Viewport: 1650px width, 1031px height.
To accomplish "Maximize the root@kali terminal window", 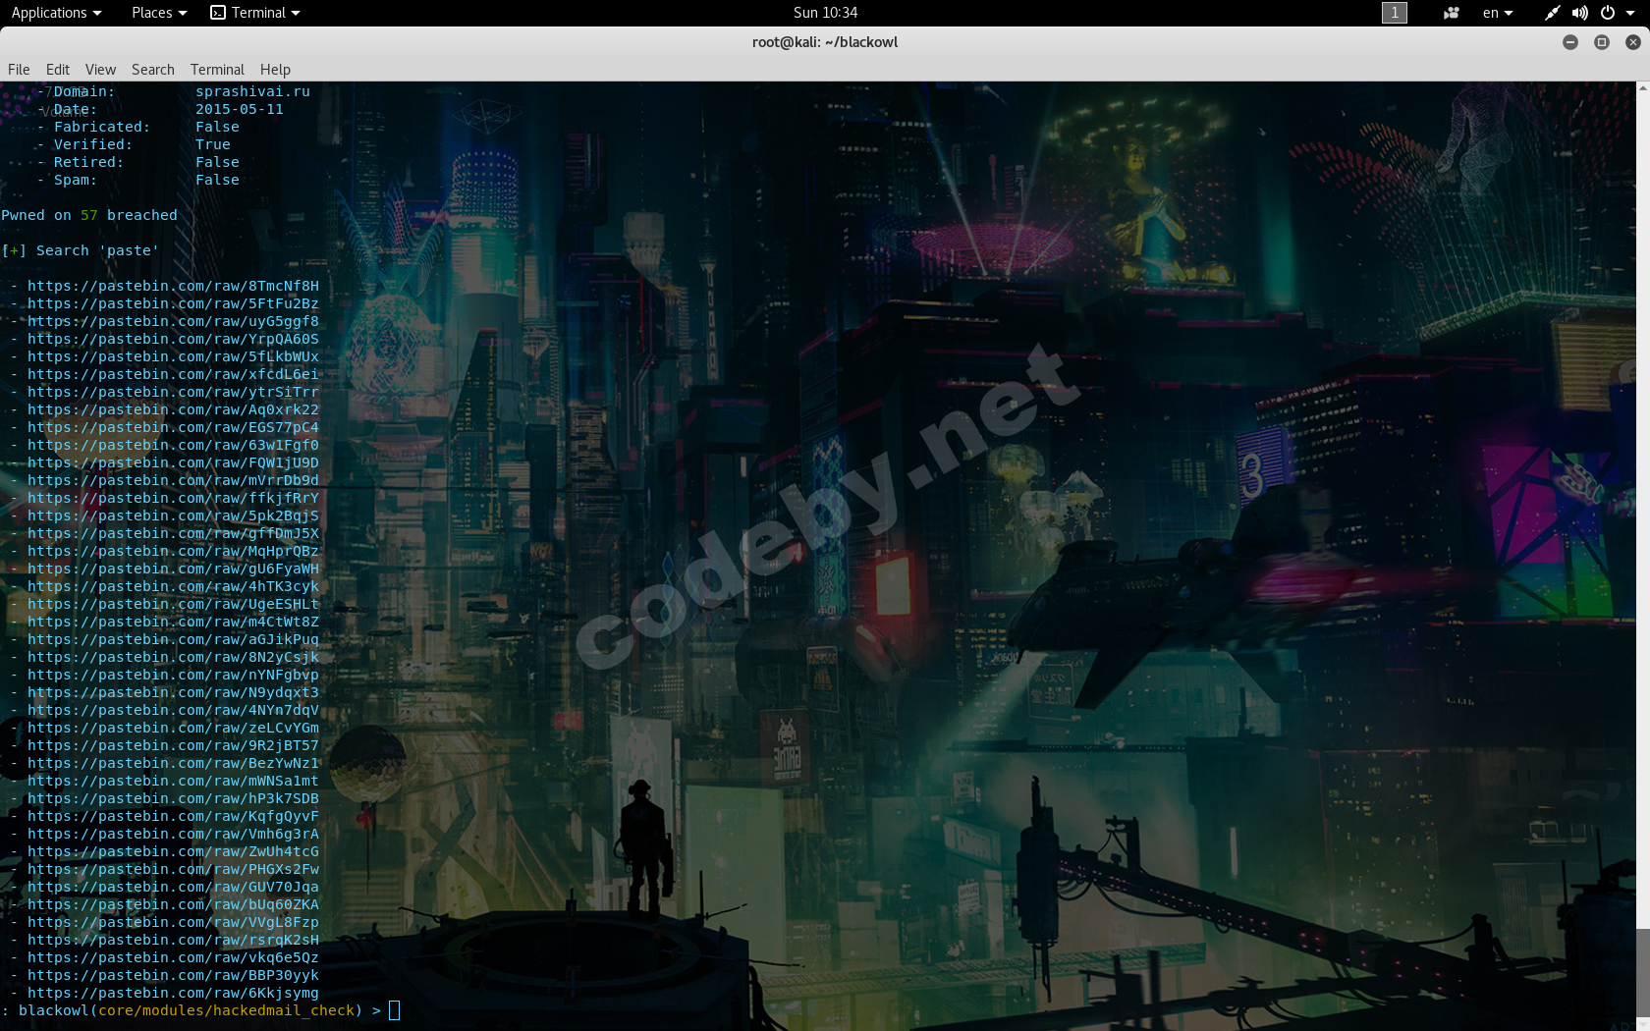I will tap(1602, 42).
